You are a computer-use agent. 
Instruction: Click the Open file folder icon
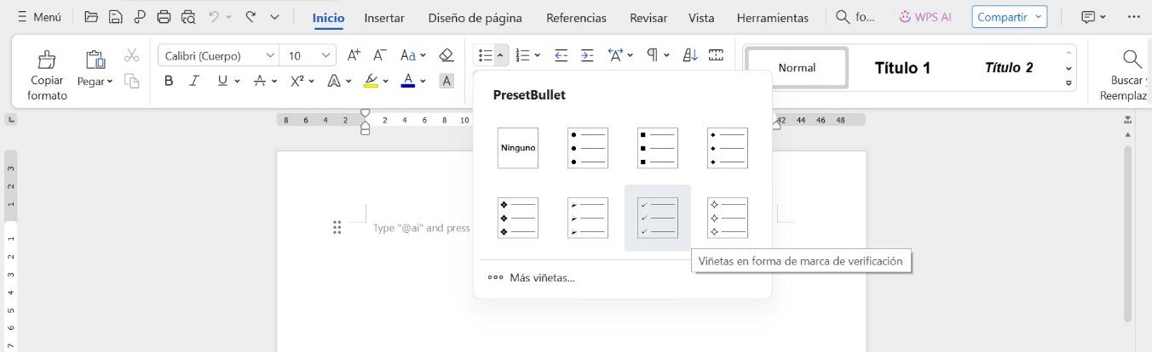pyautogui.click(x=91, y=17)
